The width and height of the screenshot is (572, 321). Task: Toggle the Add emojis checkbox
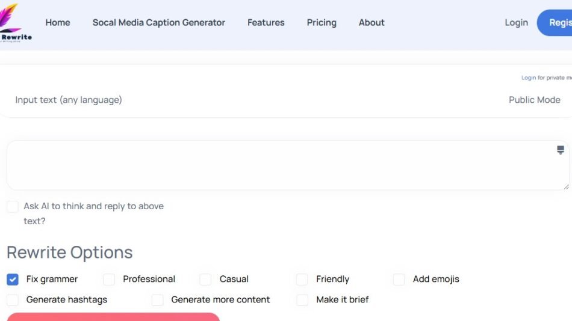click(x=399, y=280)
